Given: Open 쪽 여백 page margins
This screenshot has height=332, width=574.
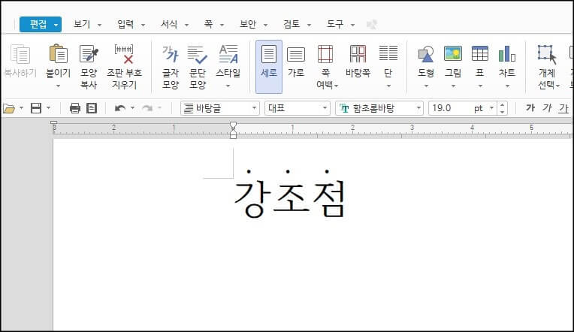Looking at the screenshot, I should [325, 67].
